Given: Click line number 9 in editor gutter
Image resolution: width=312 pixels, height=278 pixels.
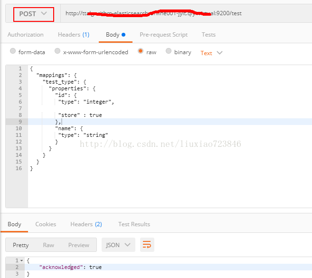Looking at the screenshot, I should (20, 122).
